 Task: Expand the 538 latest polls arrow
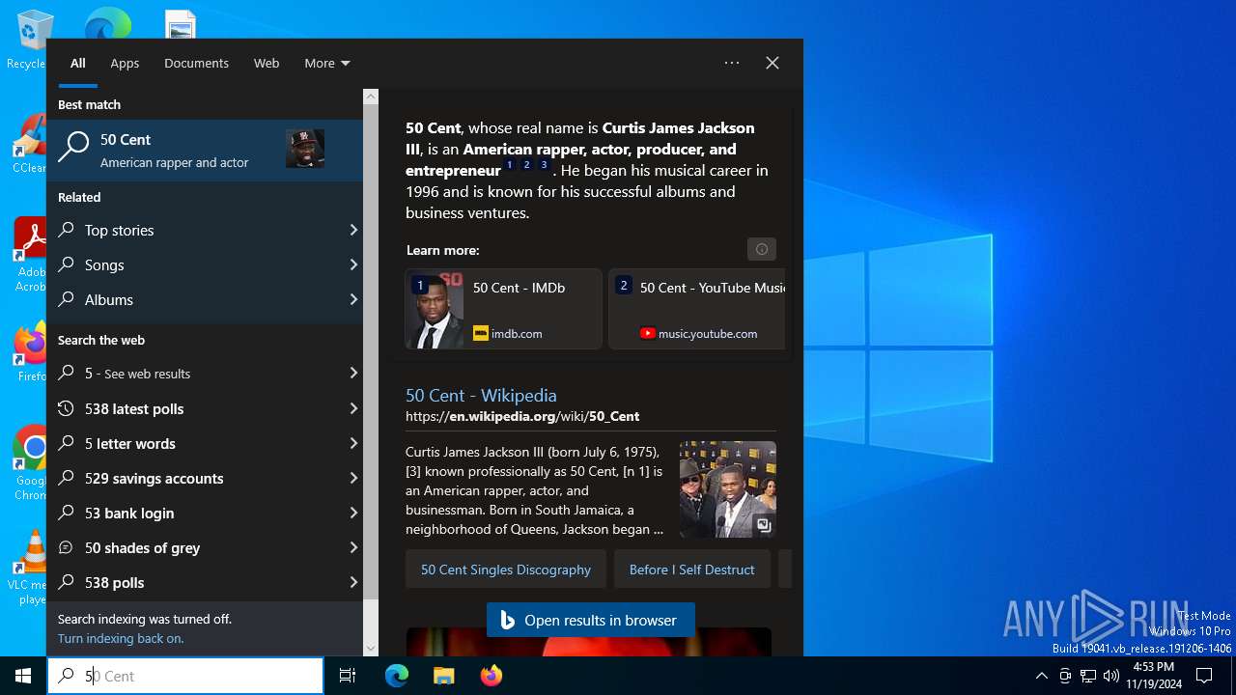click(353, 408)
